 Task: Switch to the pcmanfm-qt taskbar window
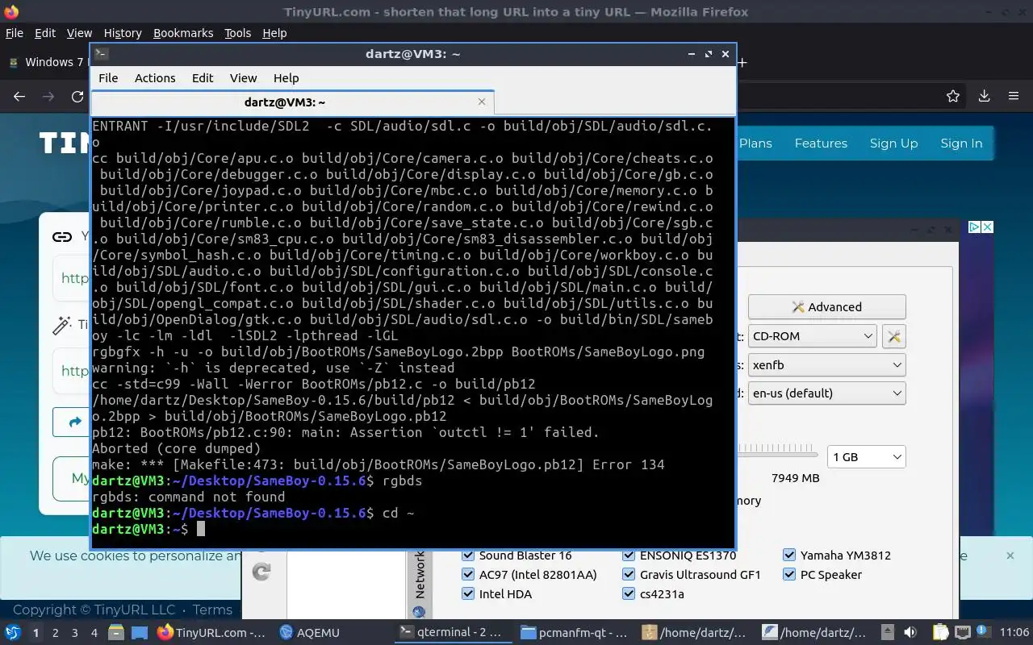point(575,633)
